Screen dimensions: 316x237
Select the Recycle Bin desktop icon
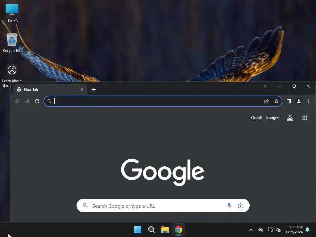[12, 43]
